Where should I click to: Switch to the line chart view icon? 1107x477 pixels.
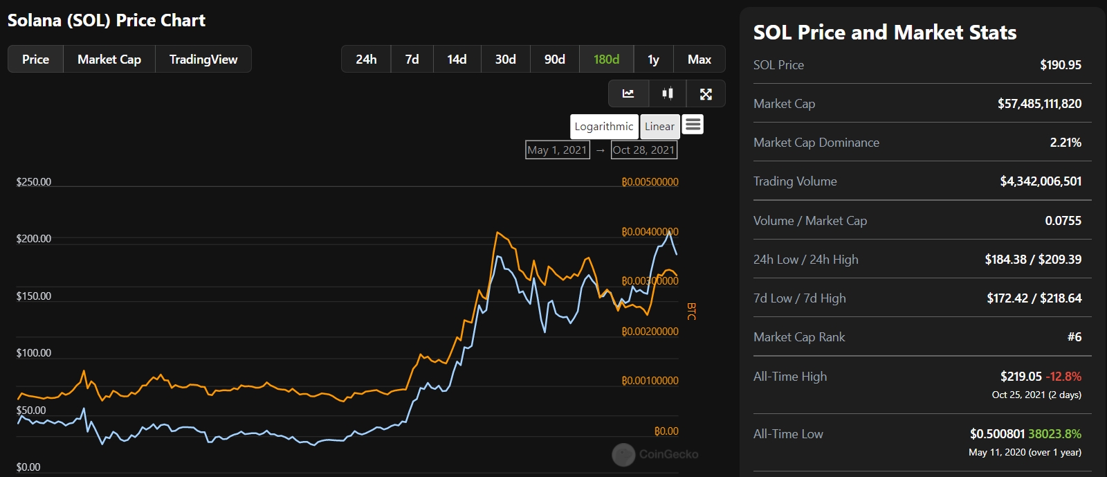click(628, 93)
